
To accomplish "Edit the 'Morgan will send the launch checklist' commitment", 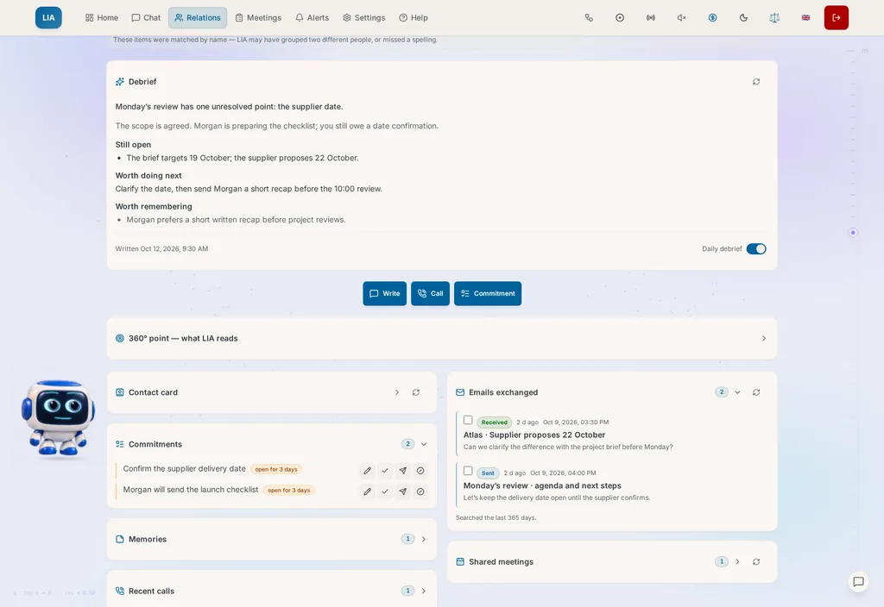I will [x=367, y=491].
